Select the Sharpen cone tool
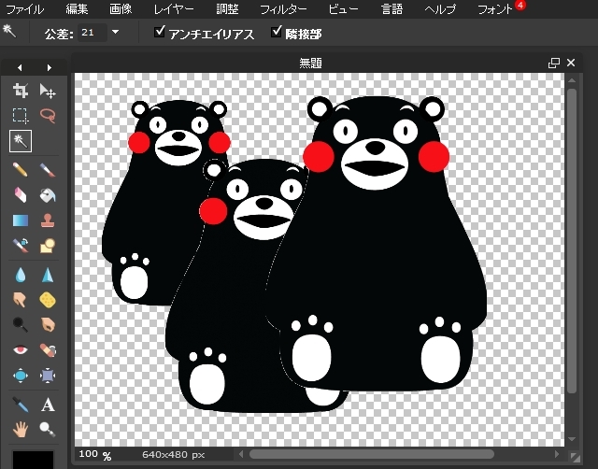This screenshot has width=598, height=469. [x=48, y=275]
